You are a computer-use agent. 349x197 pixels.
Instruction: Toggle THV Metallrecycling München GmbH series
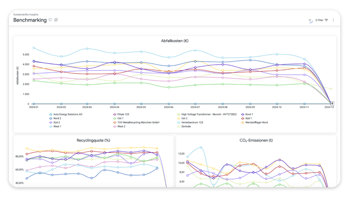tap(136, 122)
